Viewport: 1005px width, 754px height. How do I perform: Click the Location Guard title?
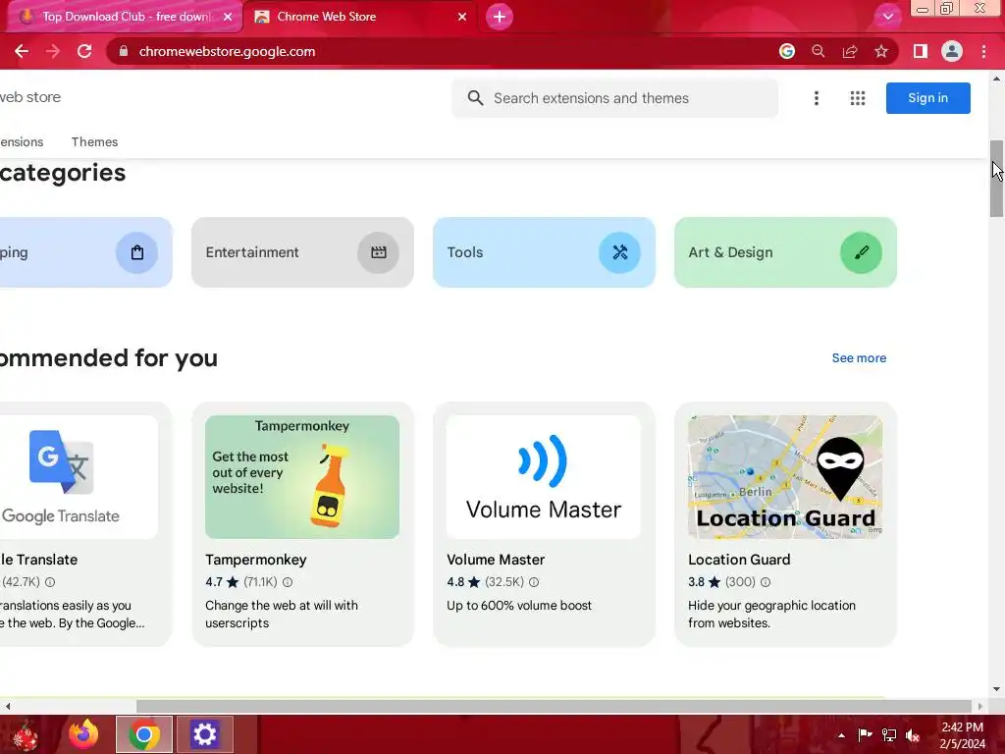(x=739, y=560)
